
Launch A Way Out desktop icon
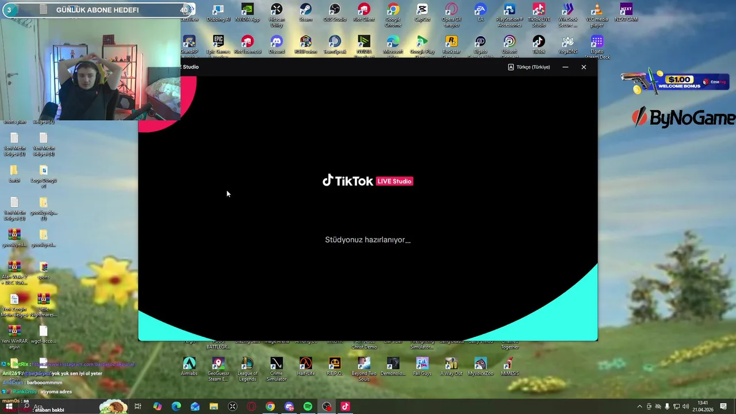pyautogui.click(x=451, y=367)
